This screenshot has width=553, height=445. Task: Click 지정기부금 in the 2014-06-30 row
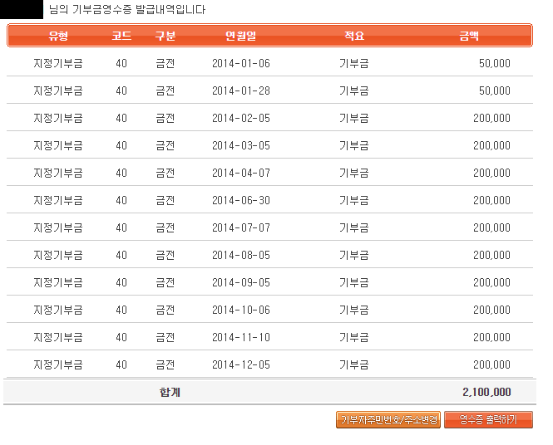[58, 201]
